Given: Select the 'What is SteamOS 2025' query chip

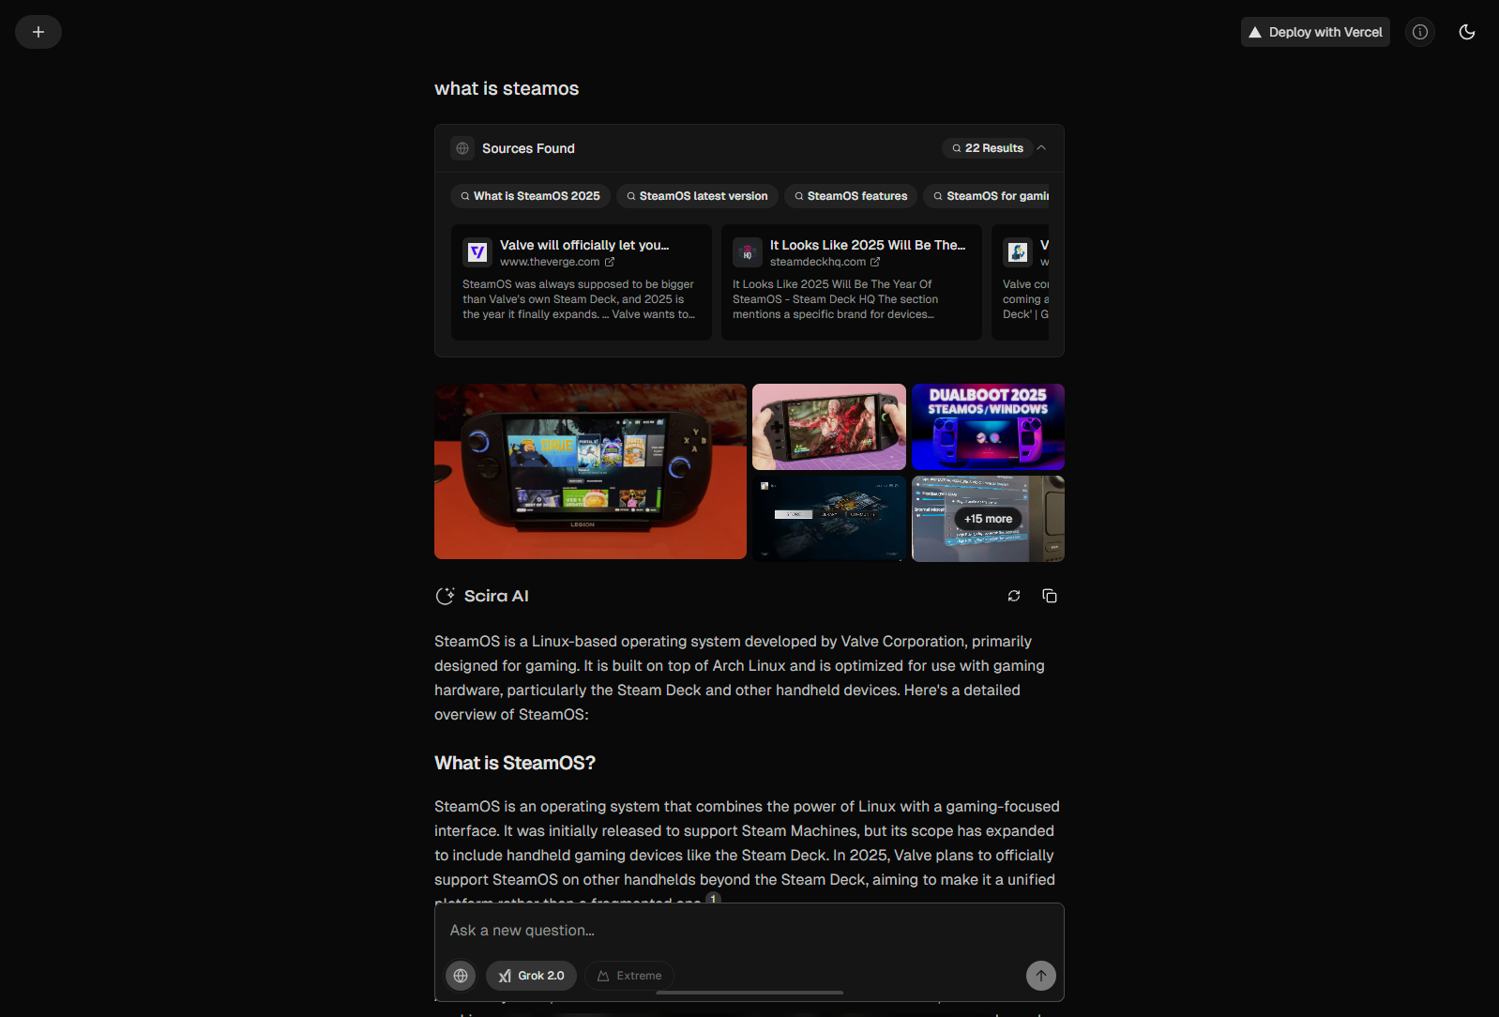Looking at the screenshot, I should point(530,196).
